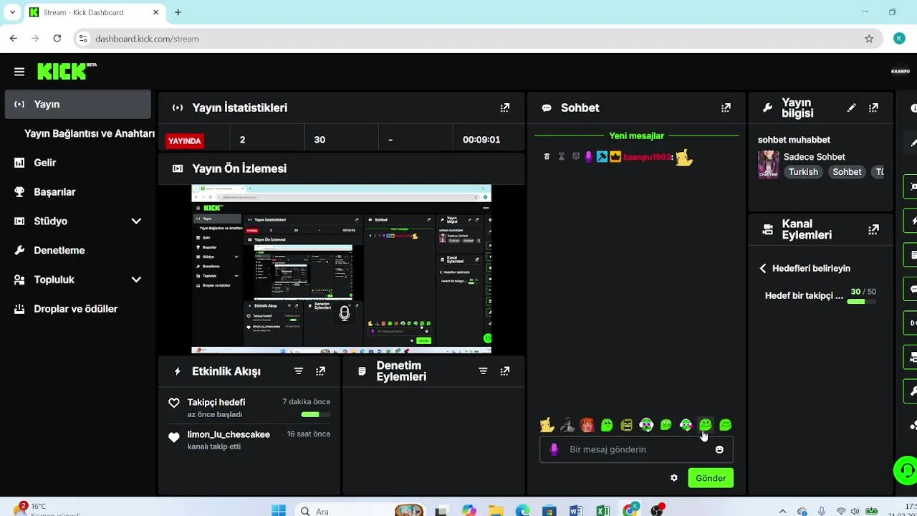Open the Chrome profile icon
This screenshot has height=516, width=917.
tap(900, 39)
